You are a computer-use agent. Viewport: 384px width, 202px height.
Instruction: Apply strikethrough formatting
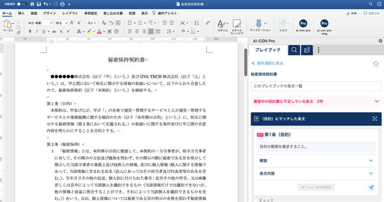(54, 31)
